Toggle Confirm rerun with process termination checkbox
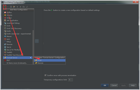Screen dimensions: 140x90 point(45,75)
